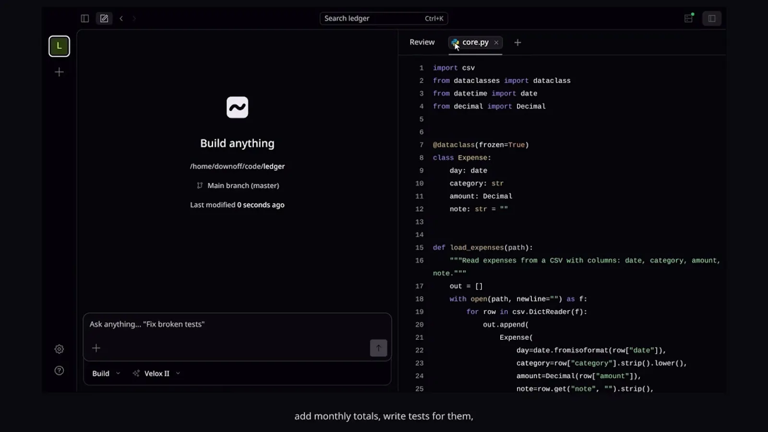The width and height of the screenshot is (768, 432).
Task: Click the app logo above Build anything
Action: (x=237, y=107)
